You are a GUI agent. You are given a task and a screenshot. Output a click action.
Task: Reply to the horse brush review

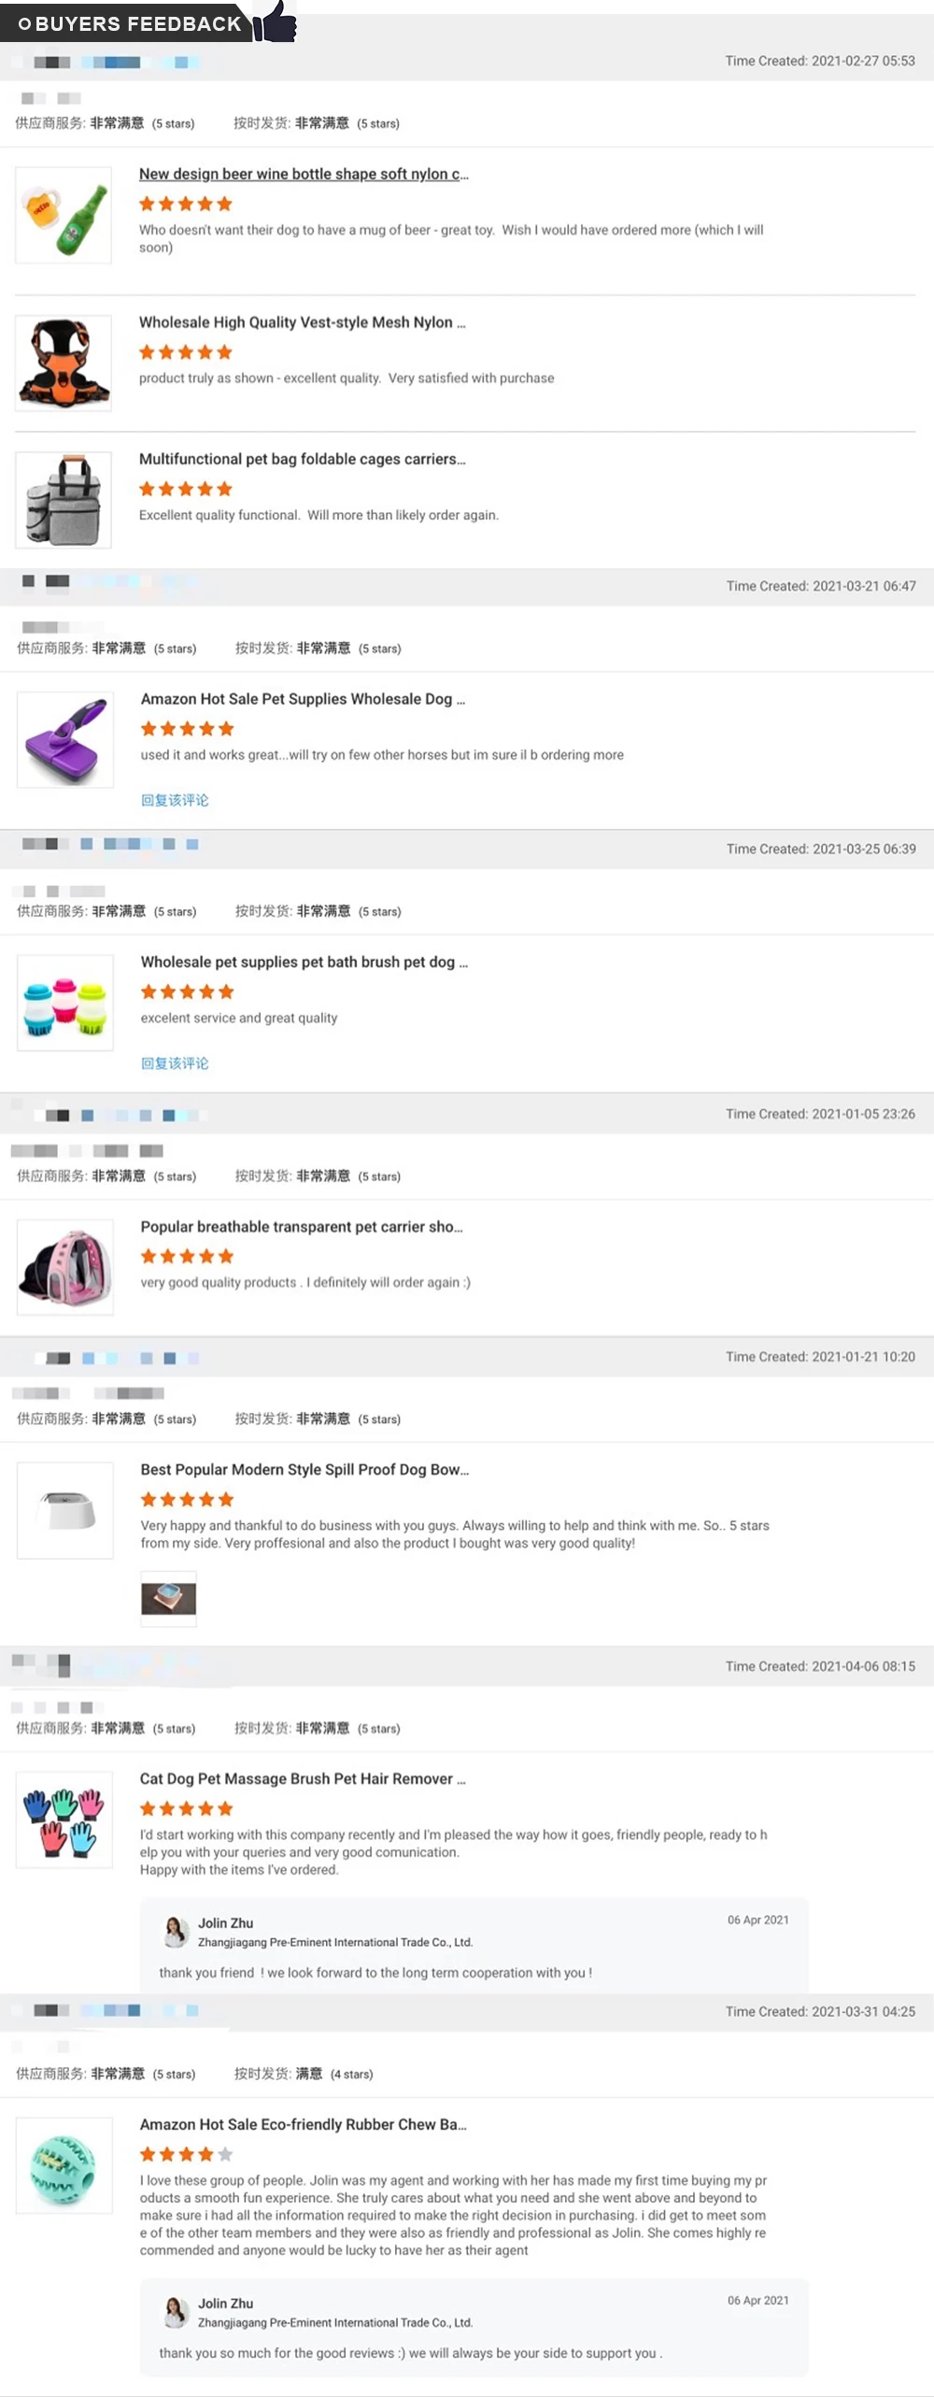[x=175, y=800]
